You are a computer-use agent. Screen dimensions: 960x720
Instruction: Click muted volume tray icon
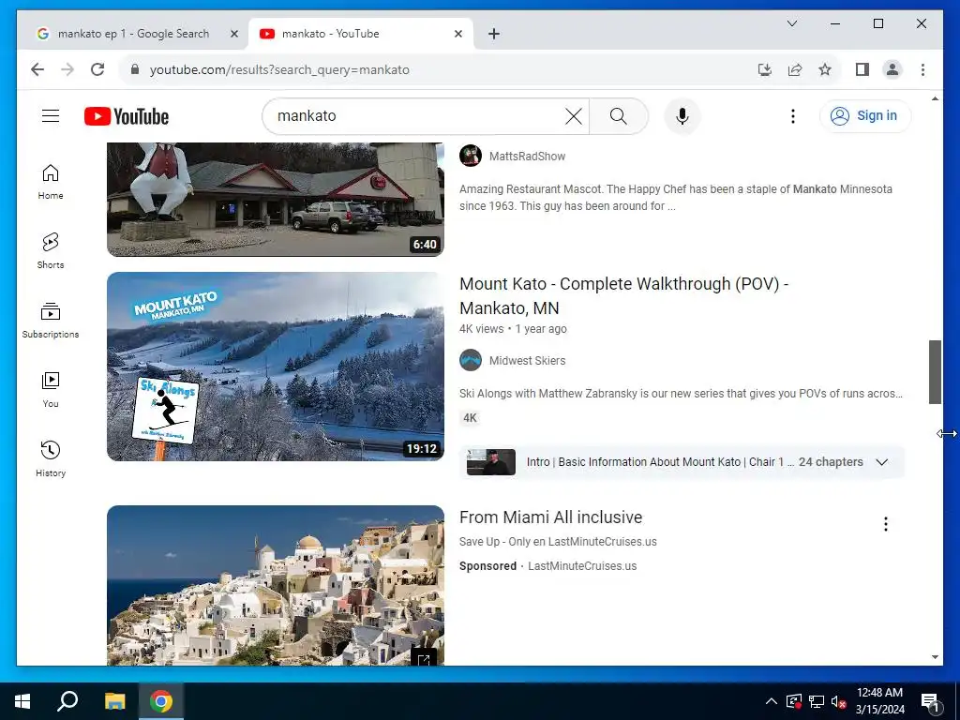[x=838, y=701]
